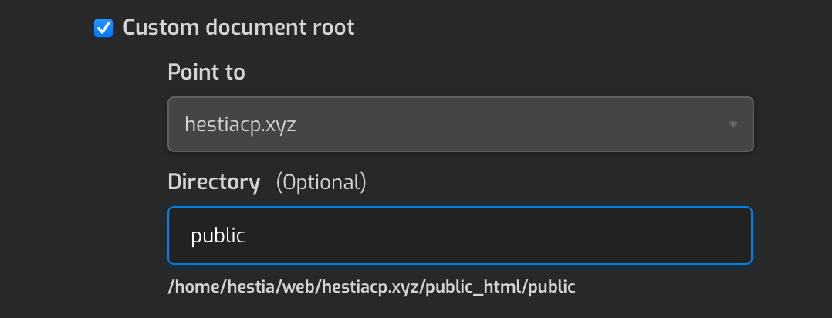Click the Custom document root label

(x=238, y=28)
